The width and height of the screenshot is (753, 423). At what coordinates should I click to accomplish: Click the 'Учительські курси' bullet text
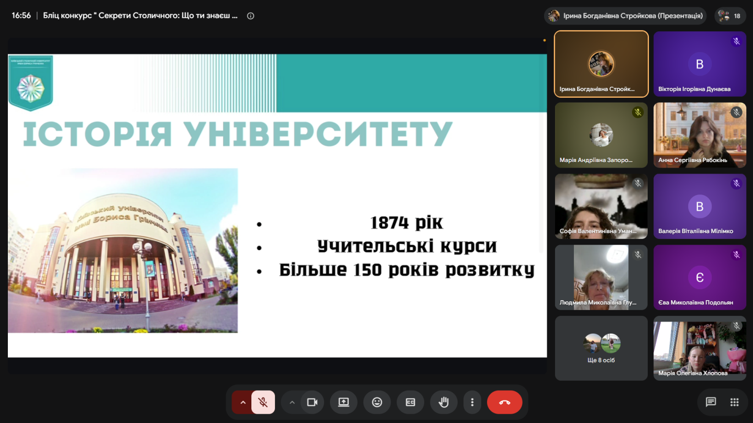point(407,246)
